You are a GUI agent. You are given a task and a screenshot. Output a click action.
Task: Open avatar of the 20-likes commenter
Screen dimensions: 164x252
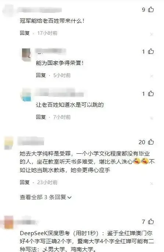pos(8,143)
